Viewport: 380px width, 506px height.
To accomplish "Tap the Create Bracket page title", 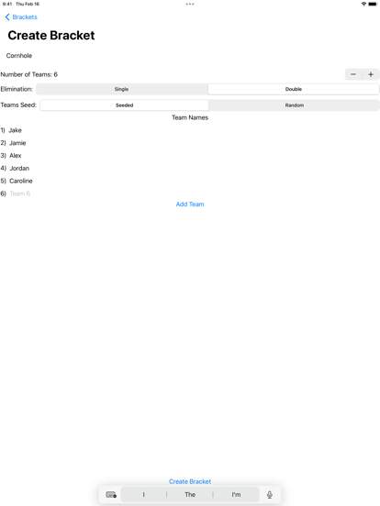I will tap(51, 36).
